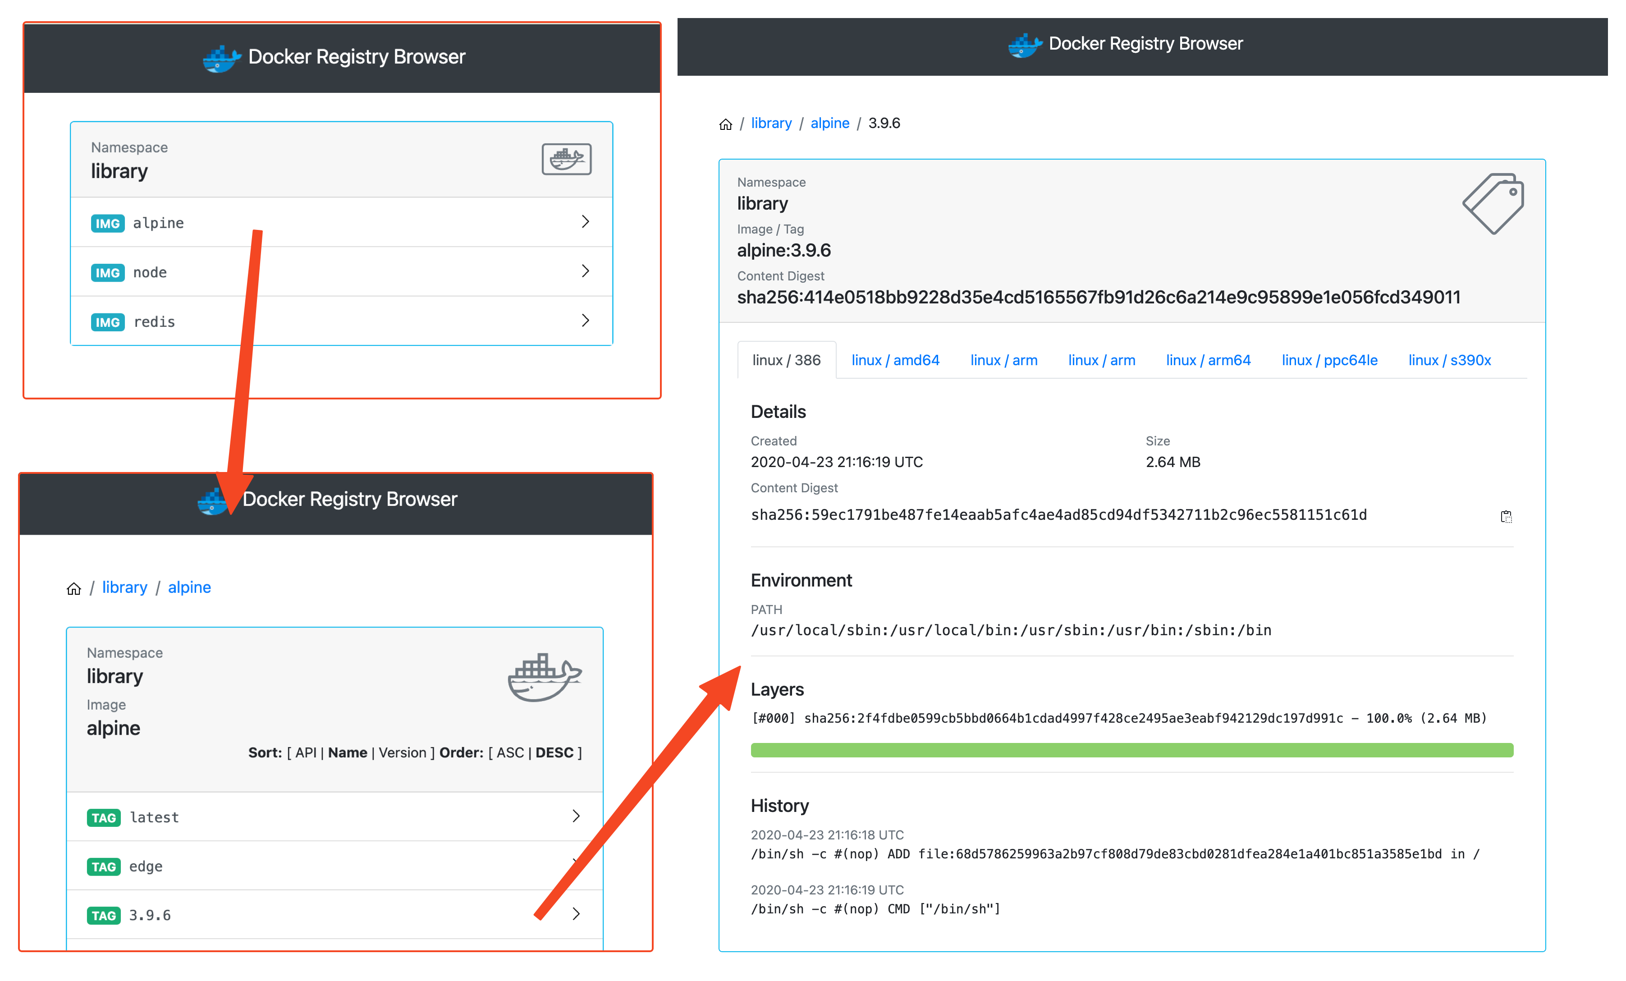
Task: Click the created date 2020-04-23 21:16:19 UTC
Action: tap(836, 462)
